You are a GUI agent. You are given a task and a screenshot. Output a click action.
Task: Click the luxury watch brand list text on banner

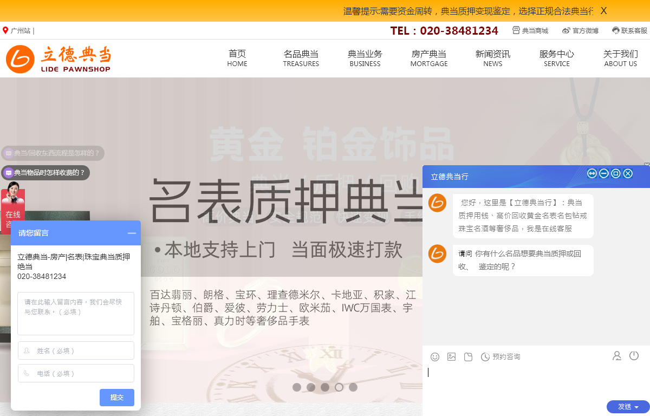(283, 308)
